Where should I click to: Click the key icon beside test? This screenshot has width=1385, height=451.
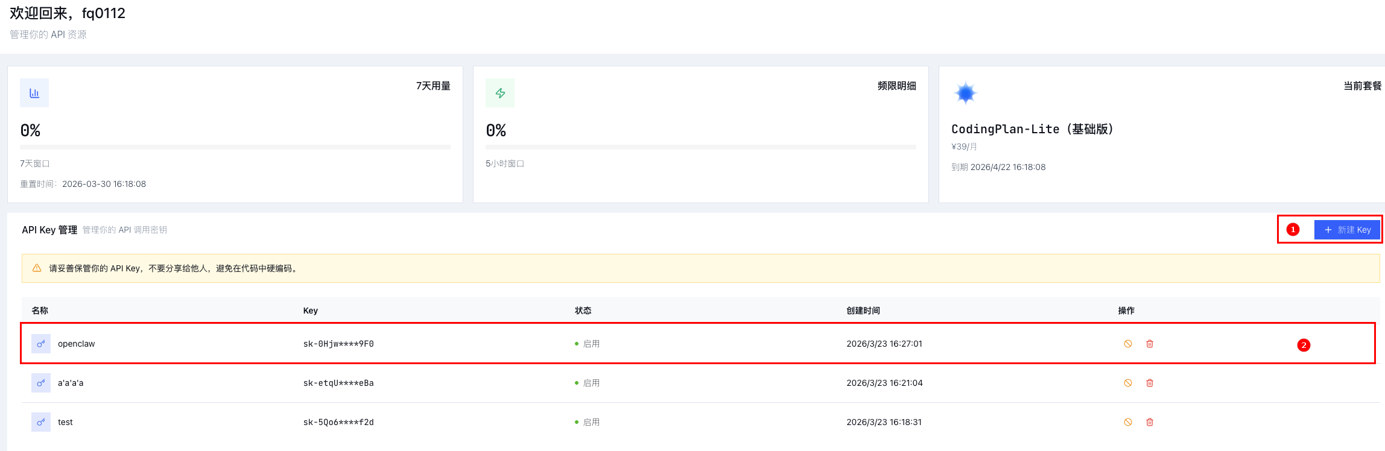click(x=41, y=422)
